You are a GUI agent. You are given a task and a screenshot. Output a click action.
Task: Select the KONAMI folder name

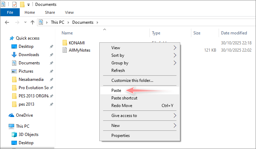click(x=77, y=43)
